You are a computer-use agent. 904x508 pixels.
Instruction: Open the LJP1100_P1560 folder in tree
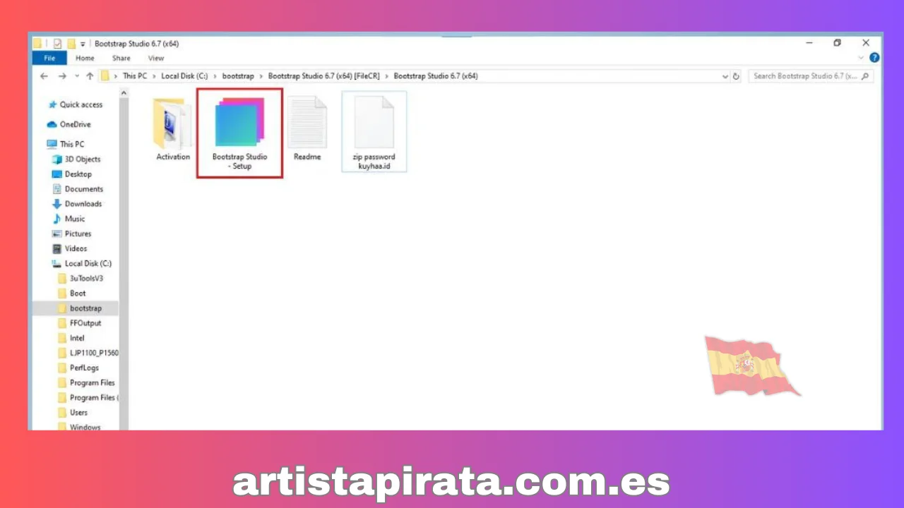point(88,353)
